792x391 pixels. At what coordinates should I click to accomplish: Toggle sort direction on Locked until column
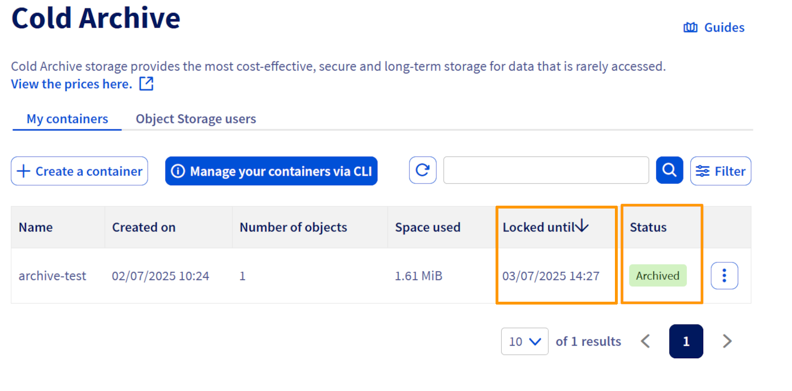click(581, 225)
